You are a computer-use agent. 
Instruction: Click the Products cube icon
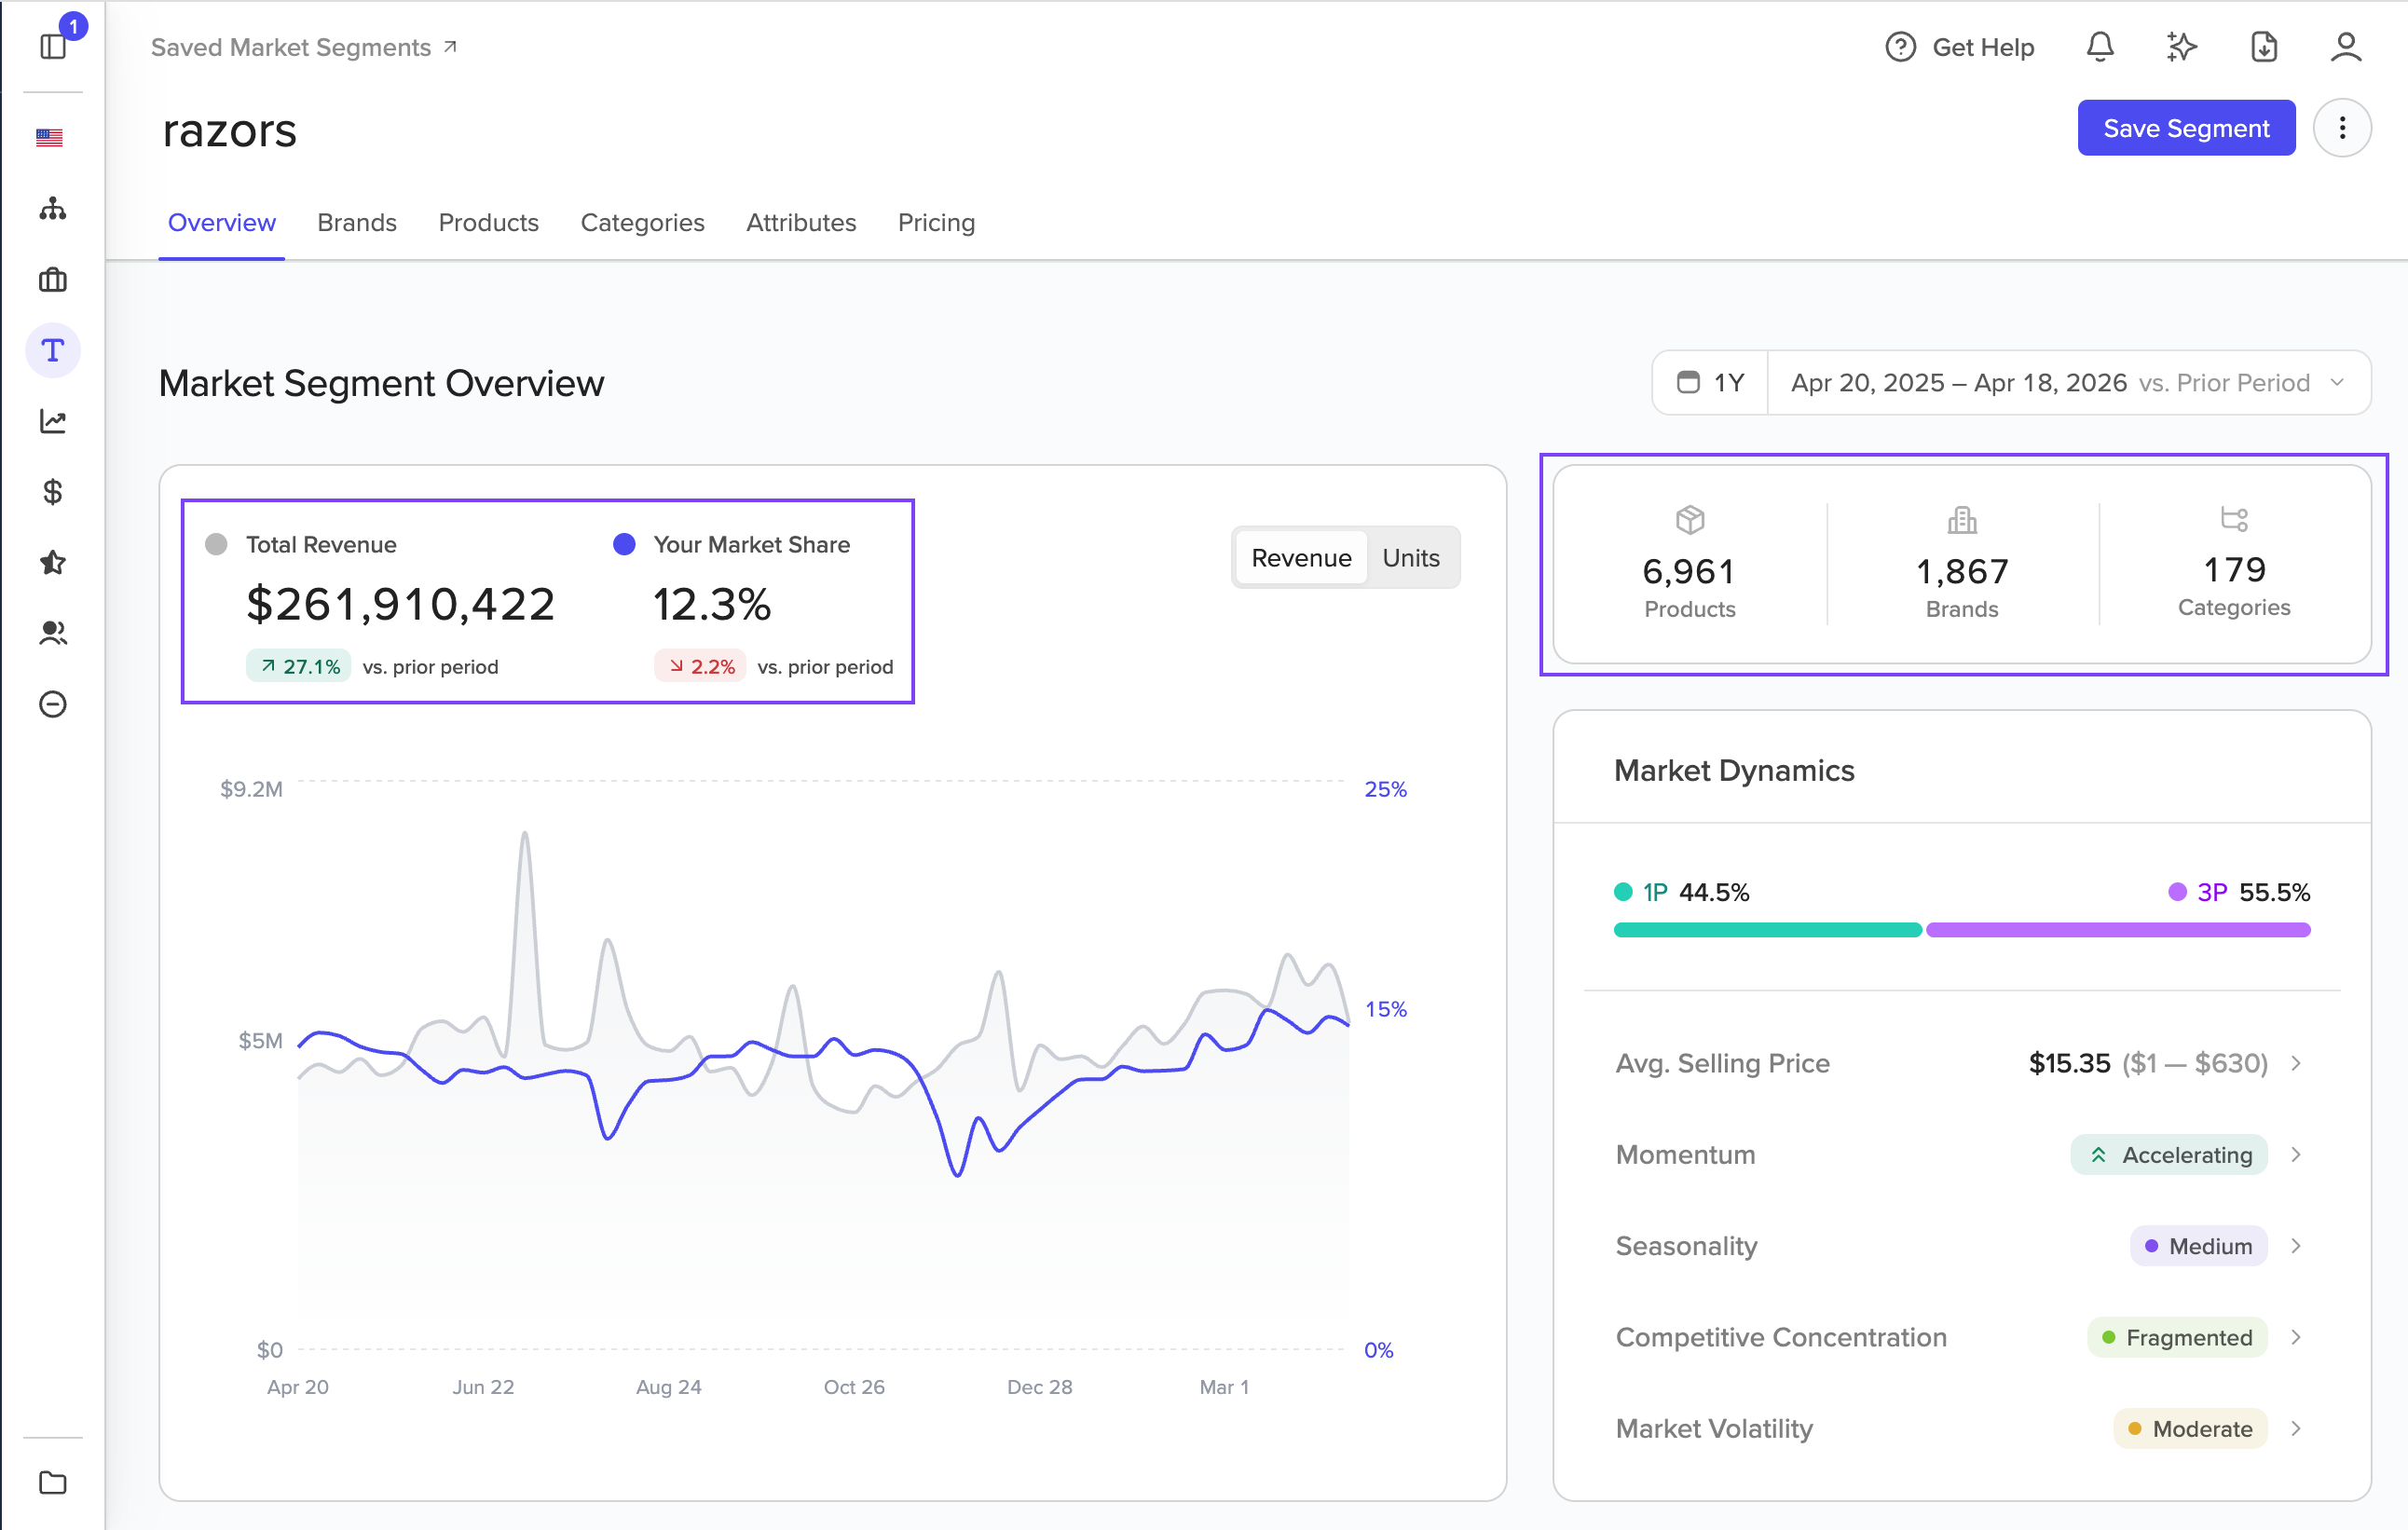tap(1690, 519)
